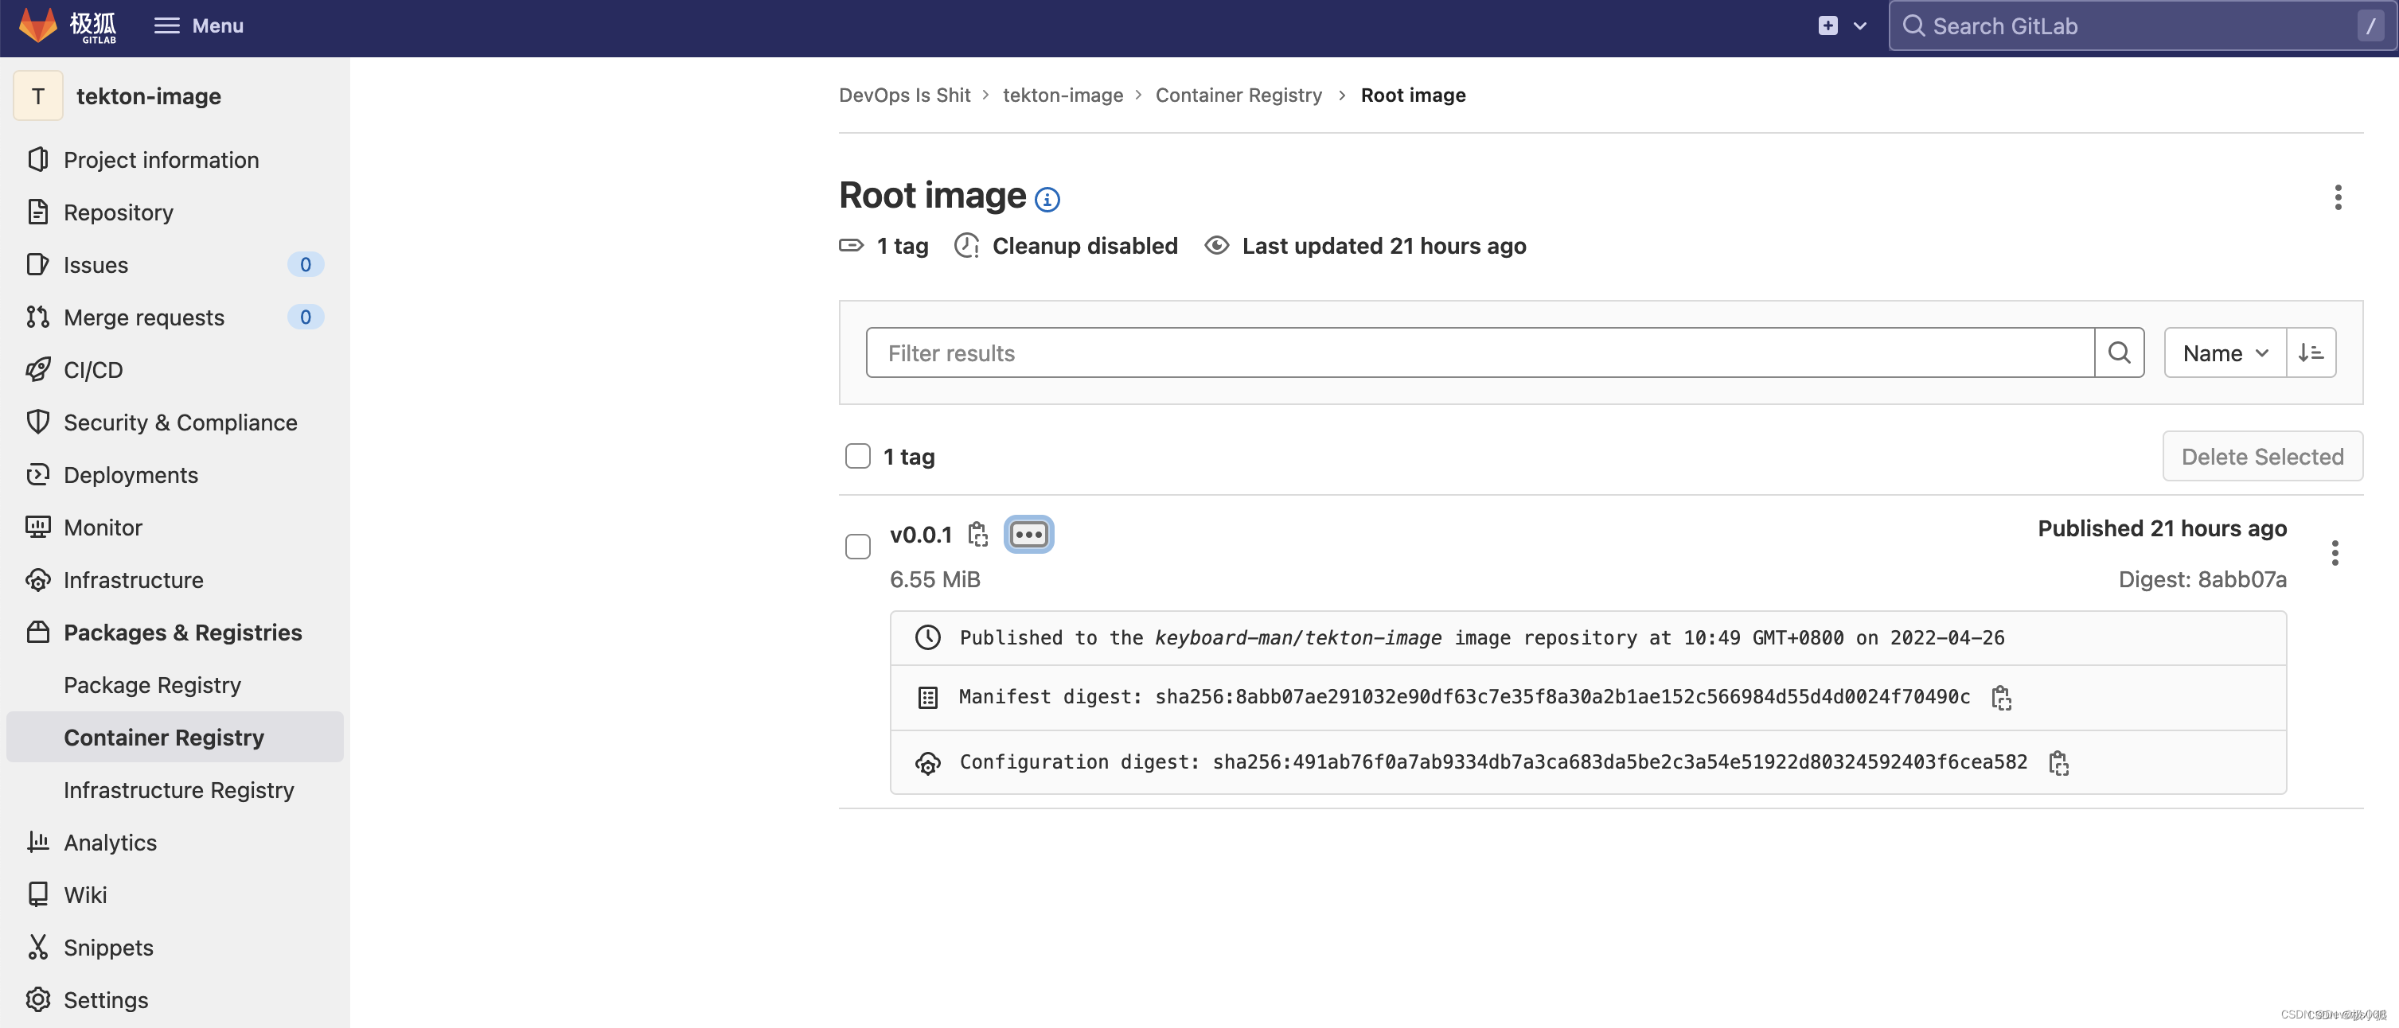Click the Delete Selected button
Image resolution: width=2399 pixels, height=1028 pixels.
pos(2262,455)
